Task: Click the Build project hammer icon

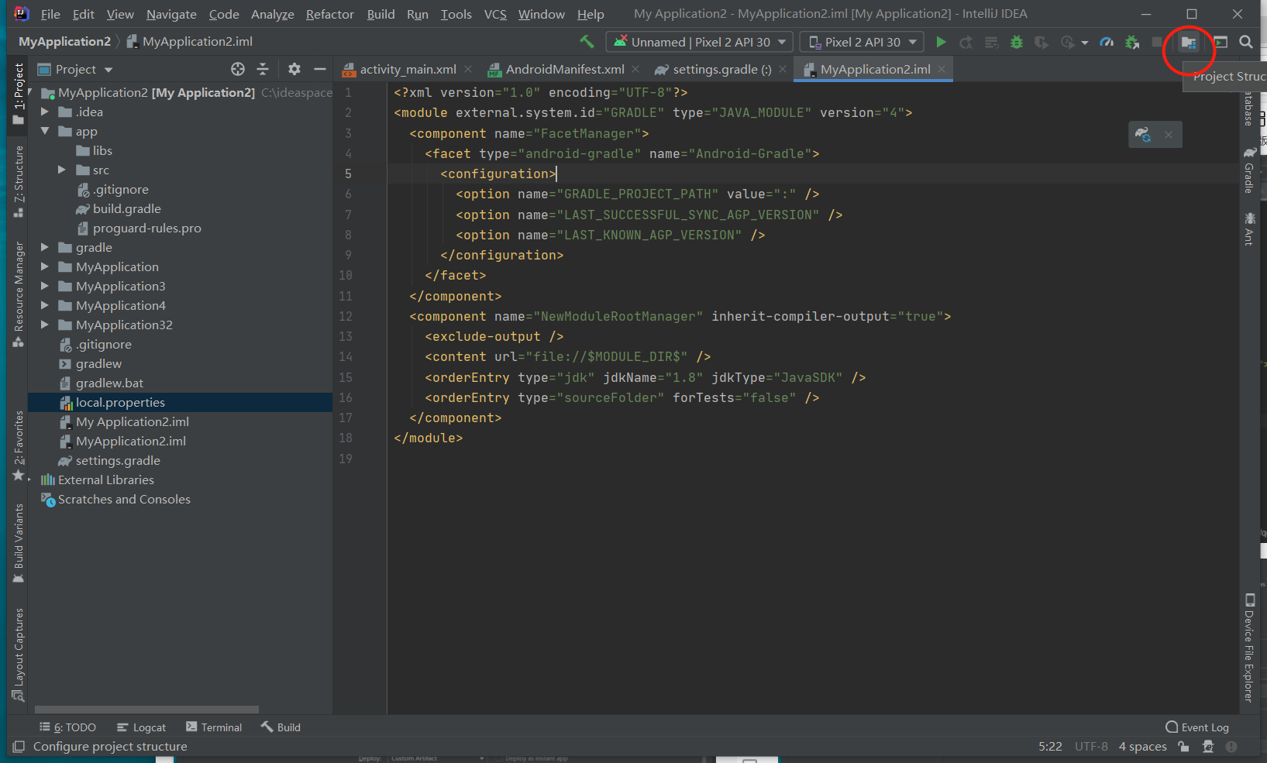Action: (587, 42)
